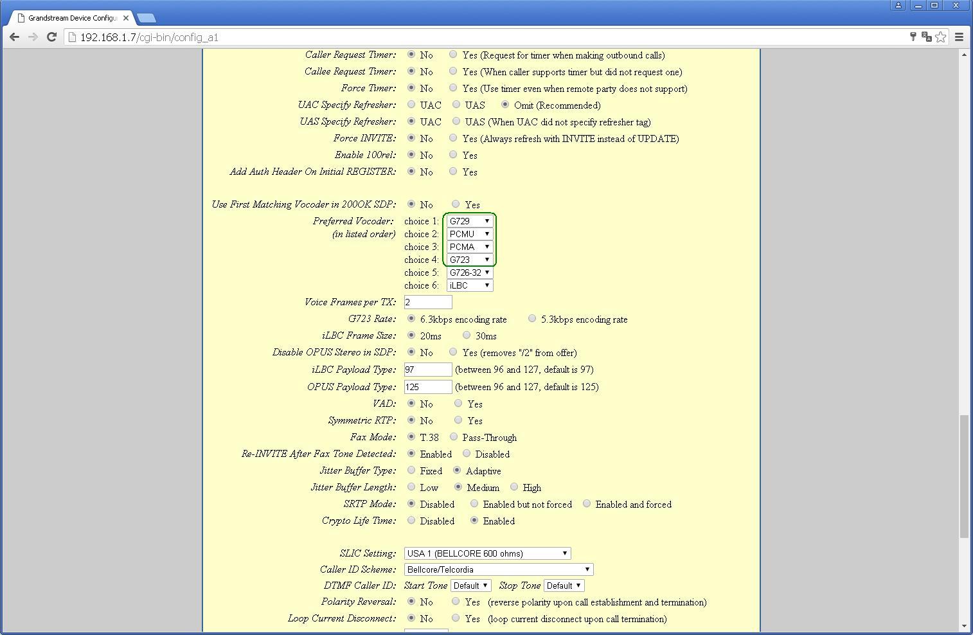This screenshot has width=973, height=635.
Task: Close the Grandstream Device Configuration tab
Action: pos(126,18)
